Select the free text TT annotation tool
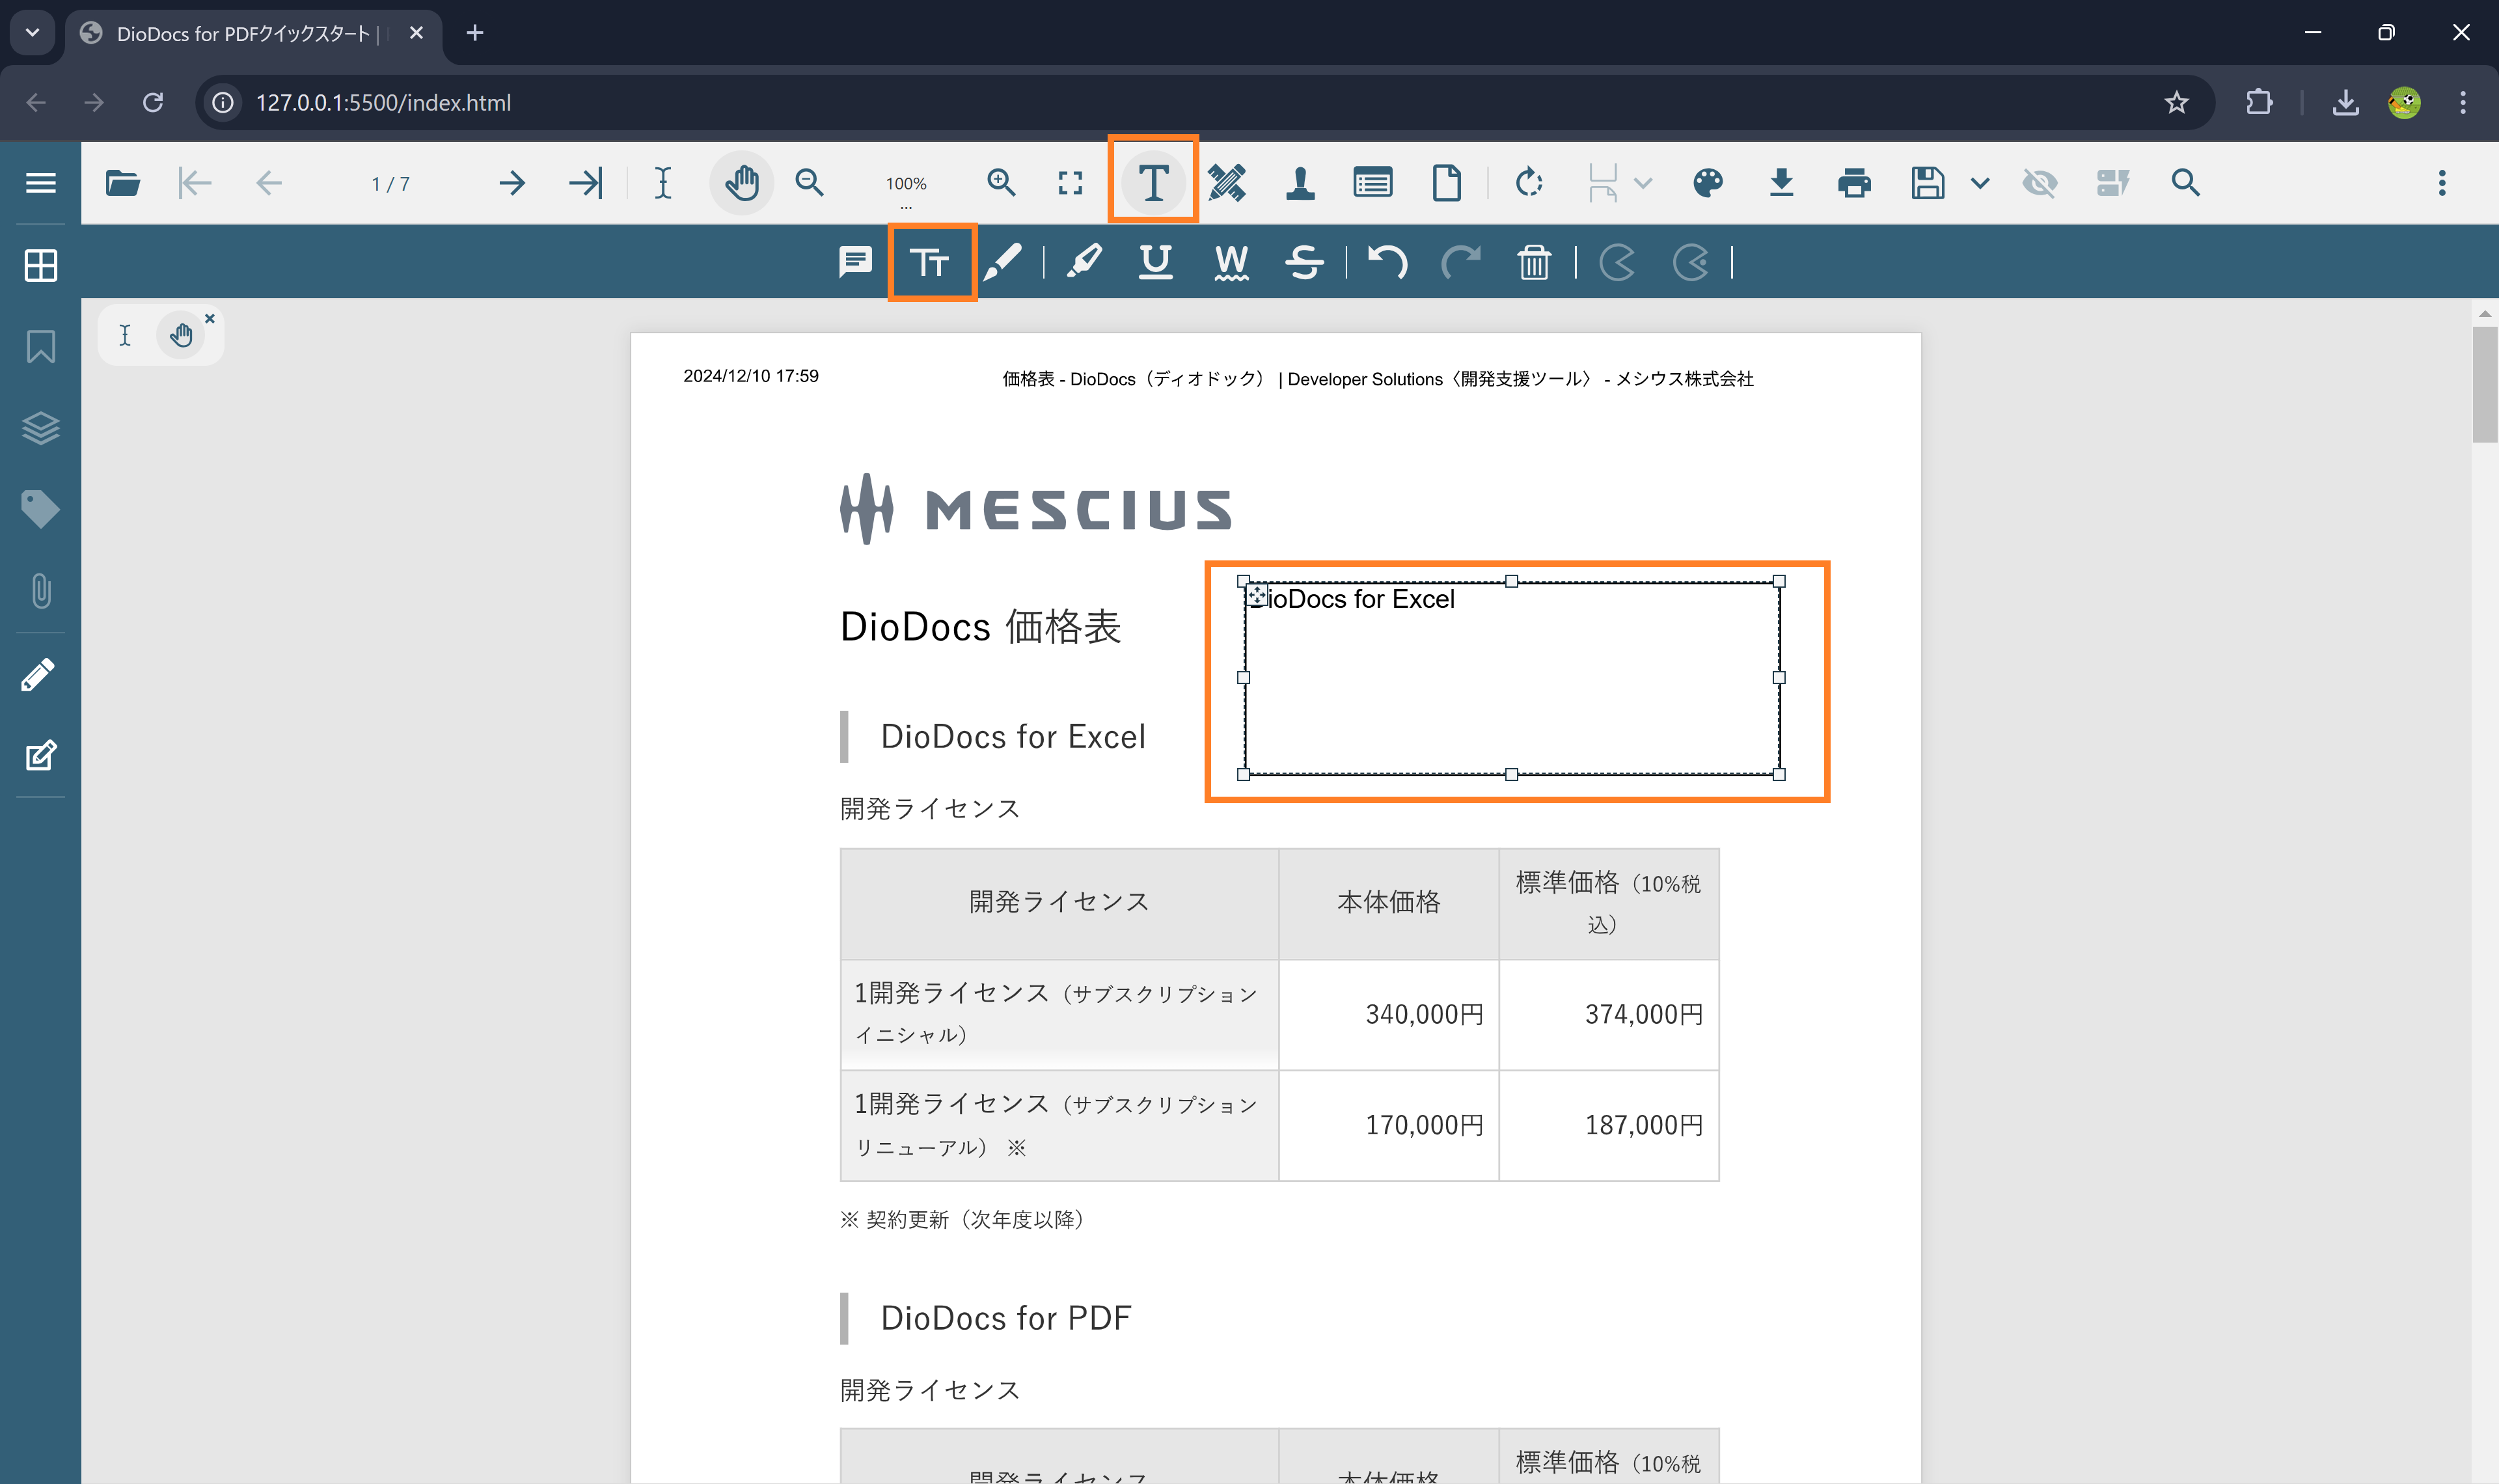Screen dimensions: 2499x1484 [x=931, y=263]
